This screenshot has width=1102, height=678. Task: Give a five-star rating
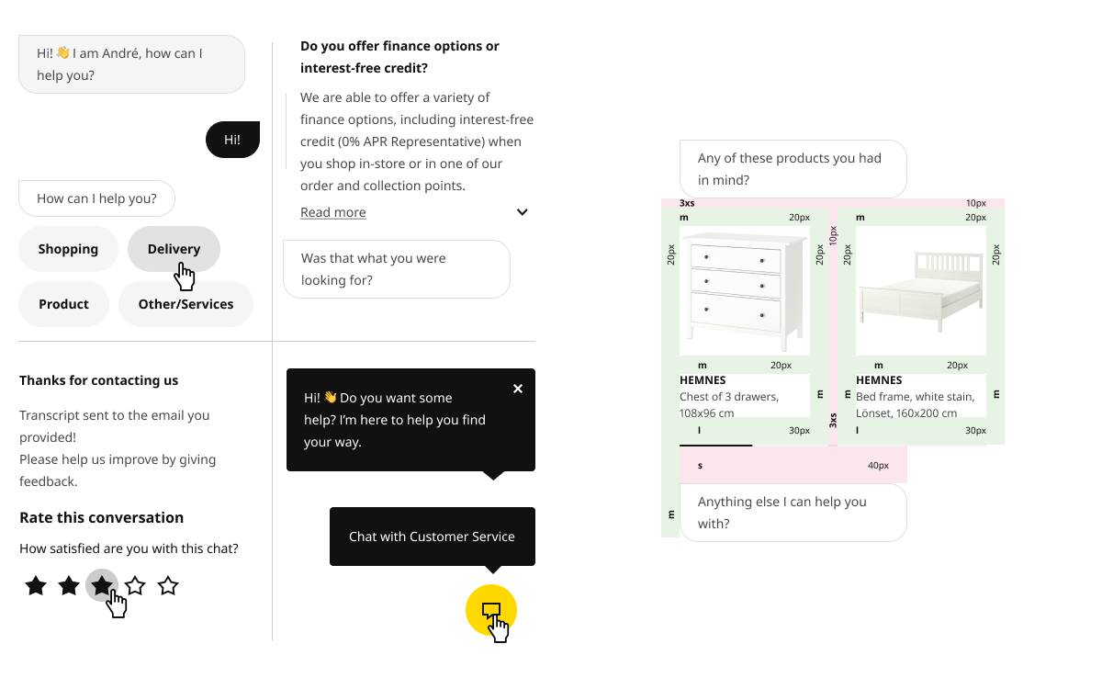(168, 585)
